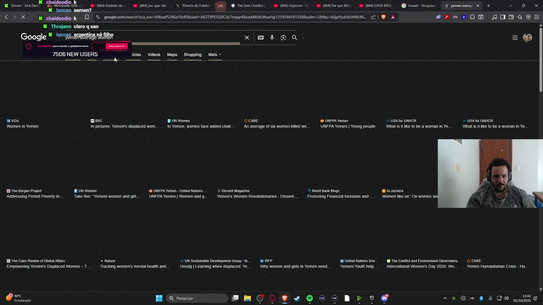Open the Google account avatar

[x=527, y=38]
